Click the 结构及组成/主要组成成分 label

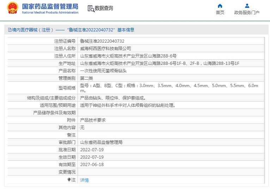coord(51,98)
